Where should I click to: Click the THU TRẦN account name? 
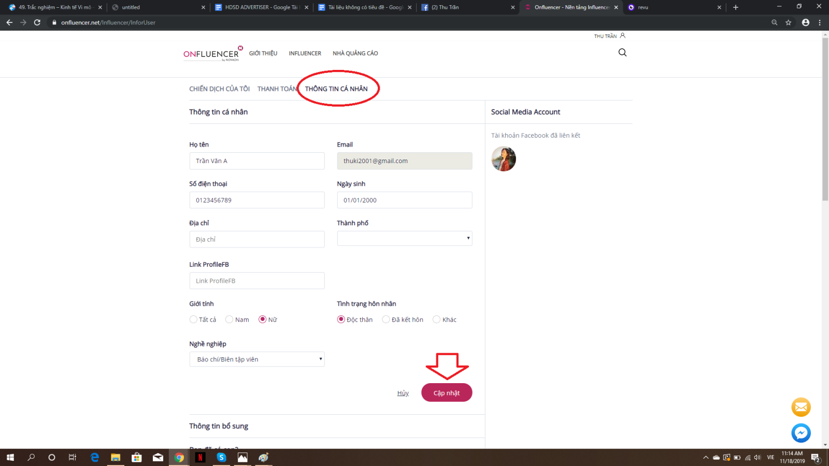click(605, 36)
